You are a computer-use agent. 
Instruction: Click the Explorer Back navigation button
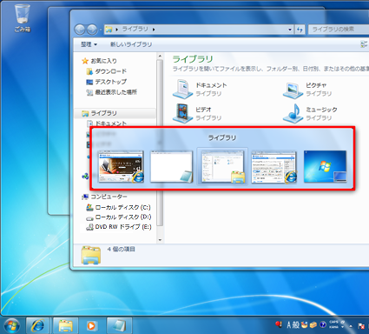coord(80,30)
